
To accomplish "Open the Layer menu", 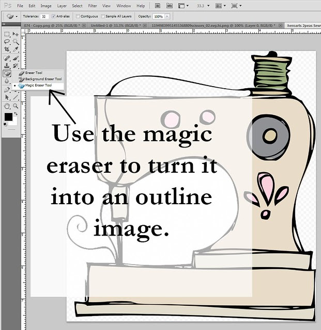I will pos(62,6).
